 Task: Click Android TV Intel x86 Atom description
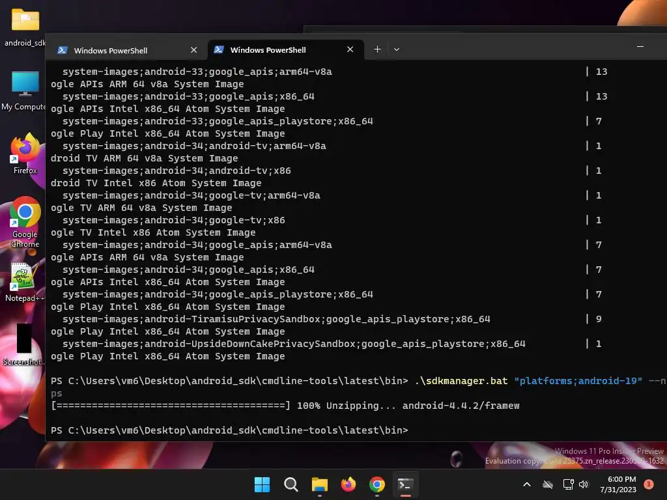coord(156,183)
